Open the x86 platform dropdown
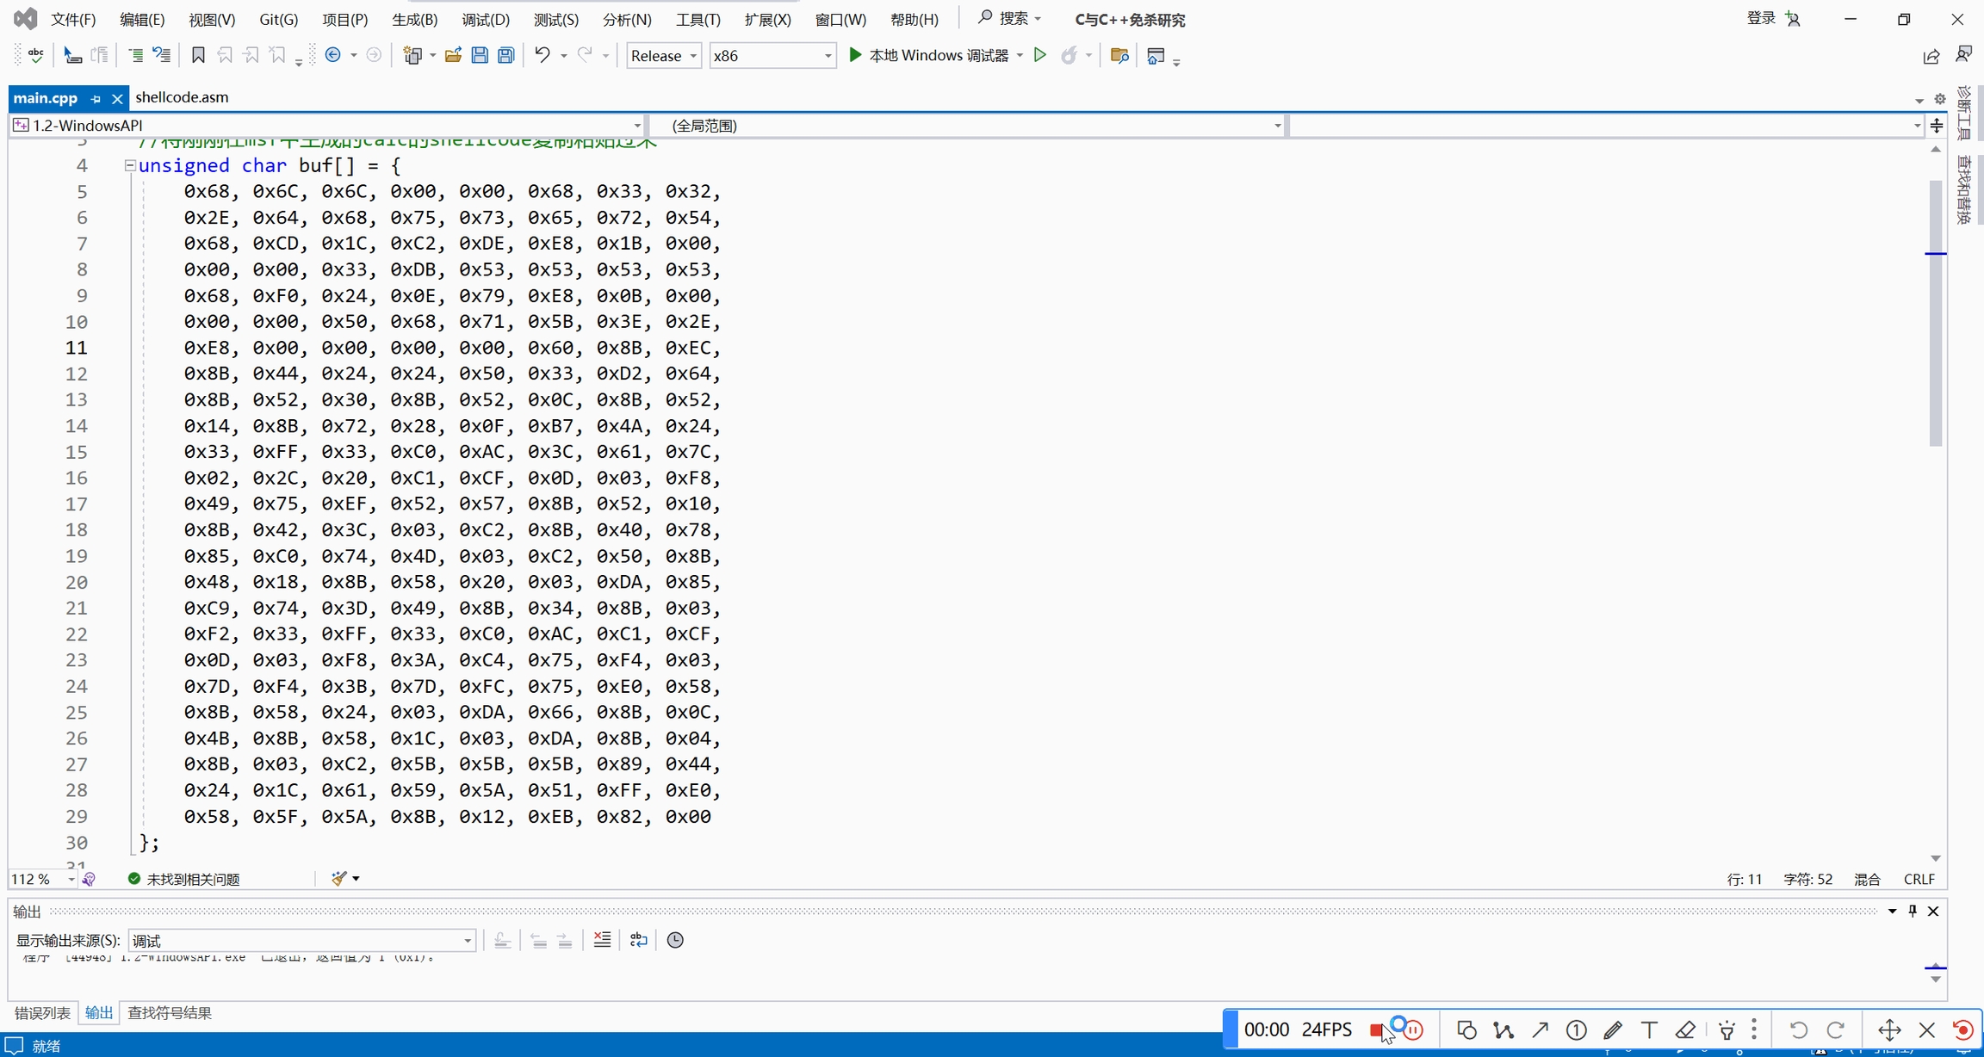Image resolution: width=1984 pixels, height=1057 pixels. point(772,56)
